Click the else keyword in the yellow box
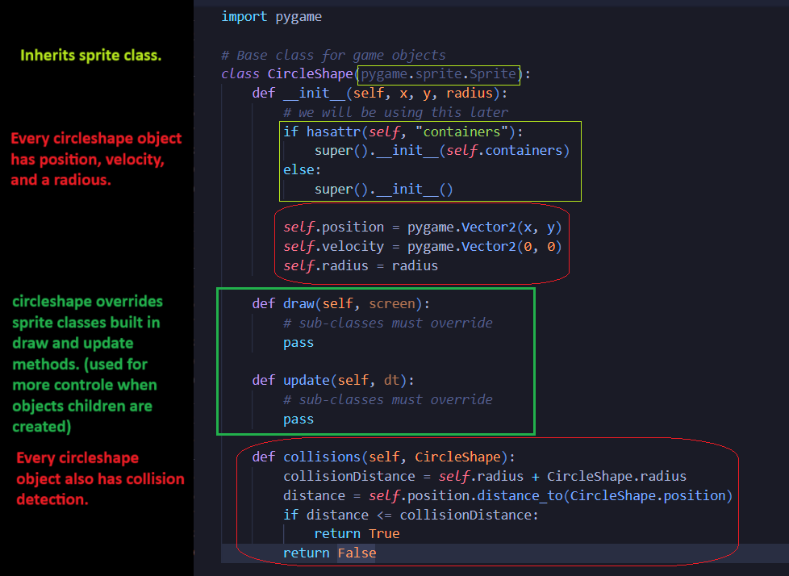789x576 pixels. click(x=298, y=169)
